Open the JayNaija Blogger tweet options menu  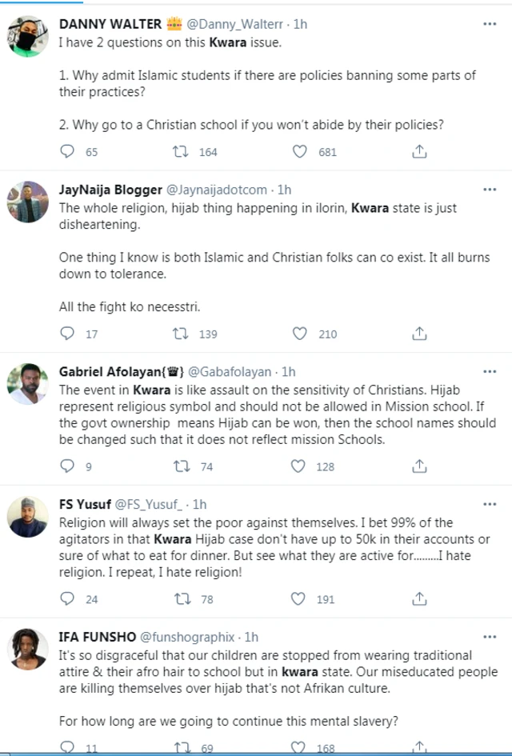[490, 190]
